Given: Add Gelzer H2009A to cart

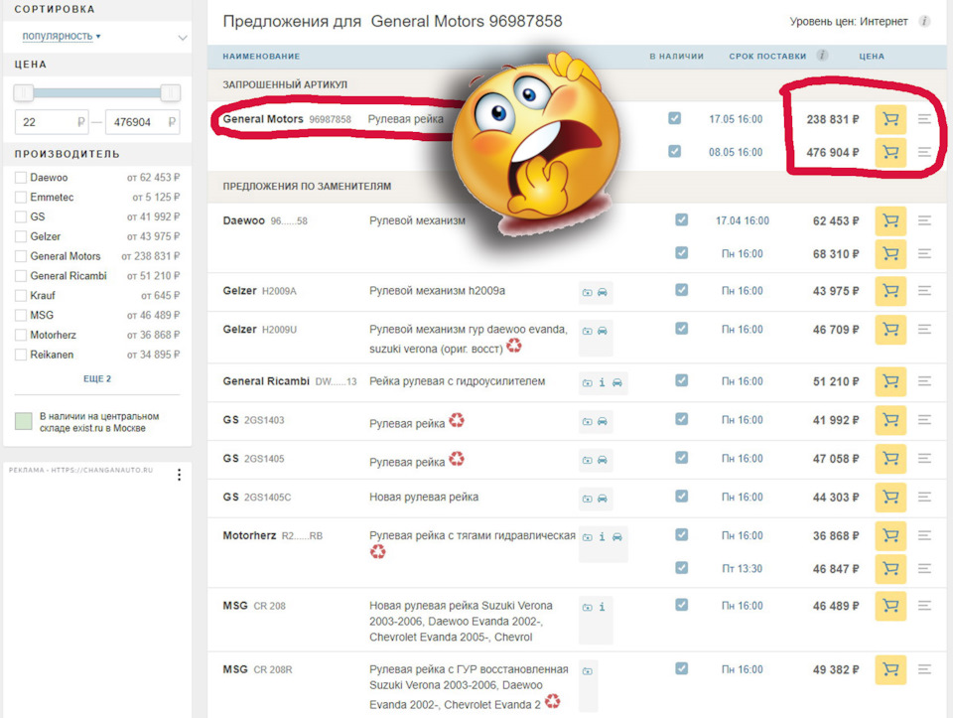Looking at the screenshot, I should 890,291.
